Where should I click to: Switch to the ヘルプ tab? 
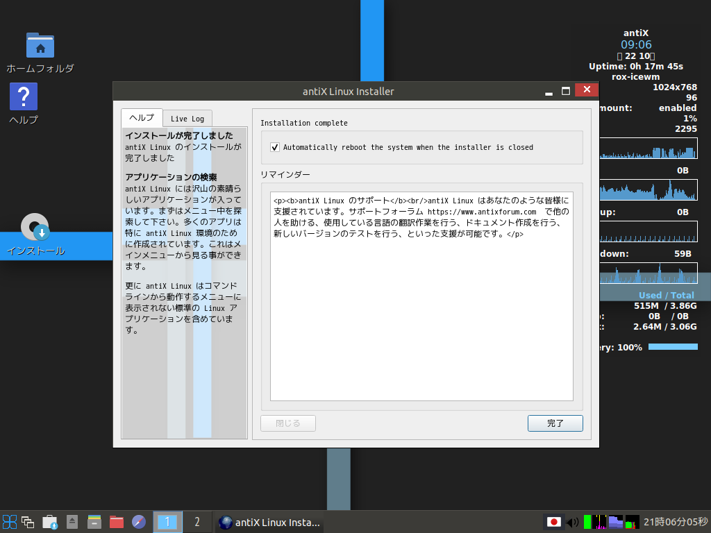tap(142, 118)
